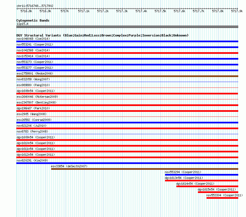Image resolution: width=246 pixels, height=217 pixels.
Task: Click the red bar under dgv1615n54
Action: (218, 192)
